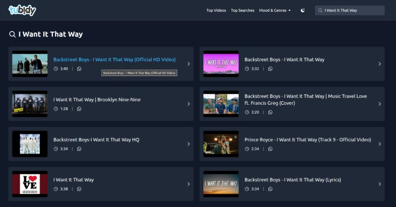Open Music Travel Love cover thumbnail
This screenshot has width=396, height=207.
[x=221, y=104]
